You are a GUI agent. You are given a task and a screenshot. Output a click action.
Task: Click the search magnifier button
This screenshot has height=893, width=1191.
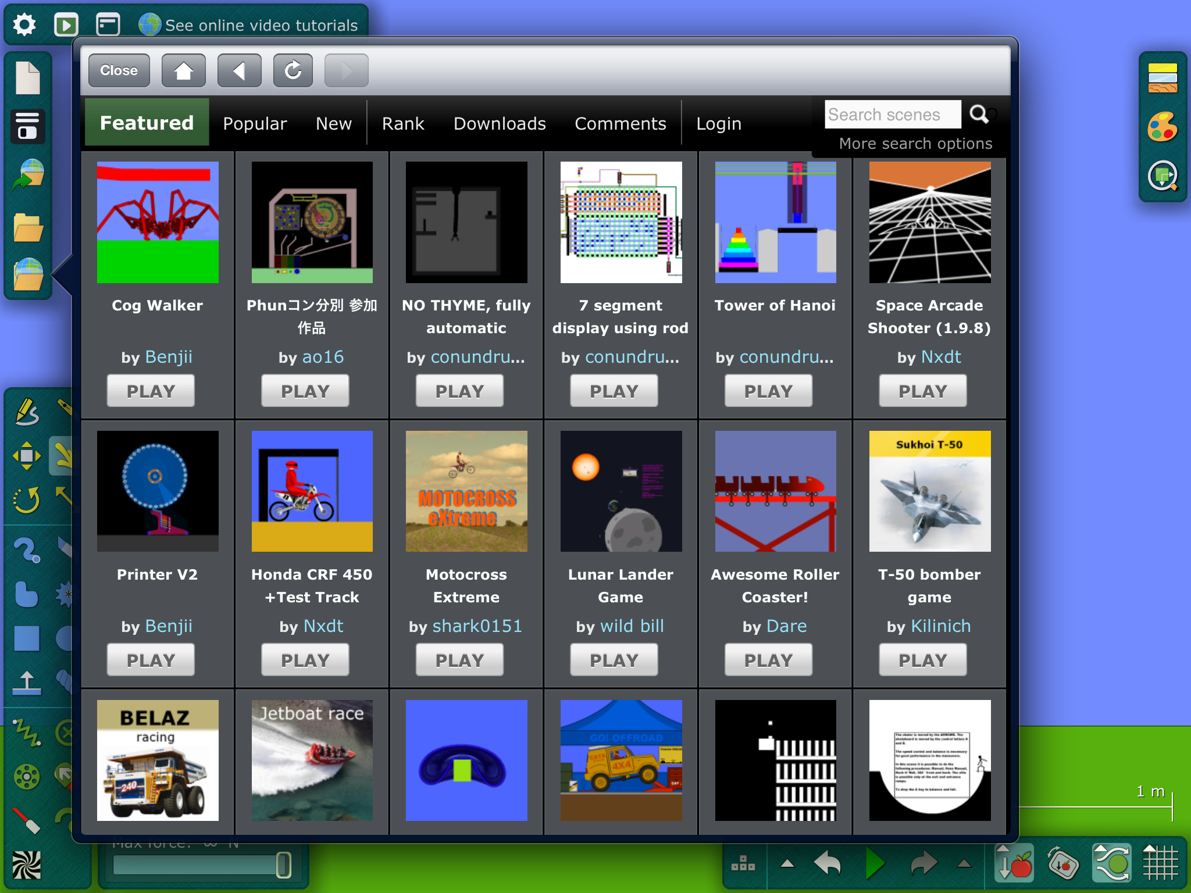point(979,114)
